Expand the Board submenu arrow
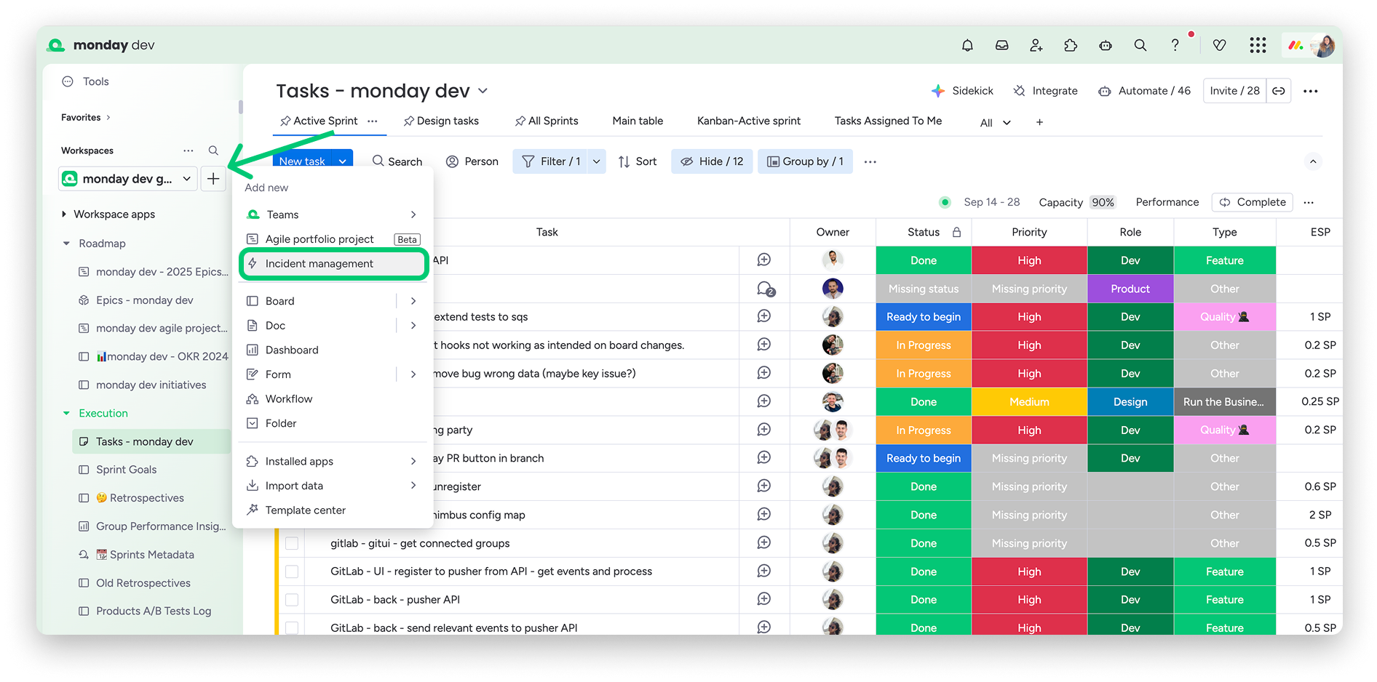 click(413, 301)
